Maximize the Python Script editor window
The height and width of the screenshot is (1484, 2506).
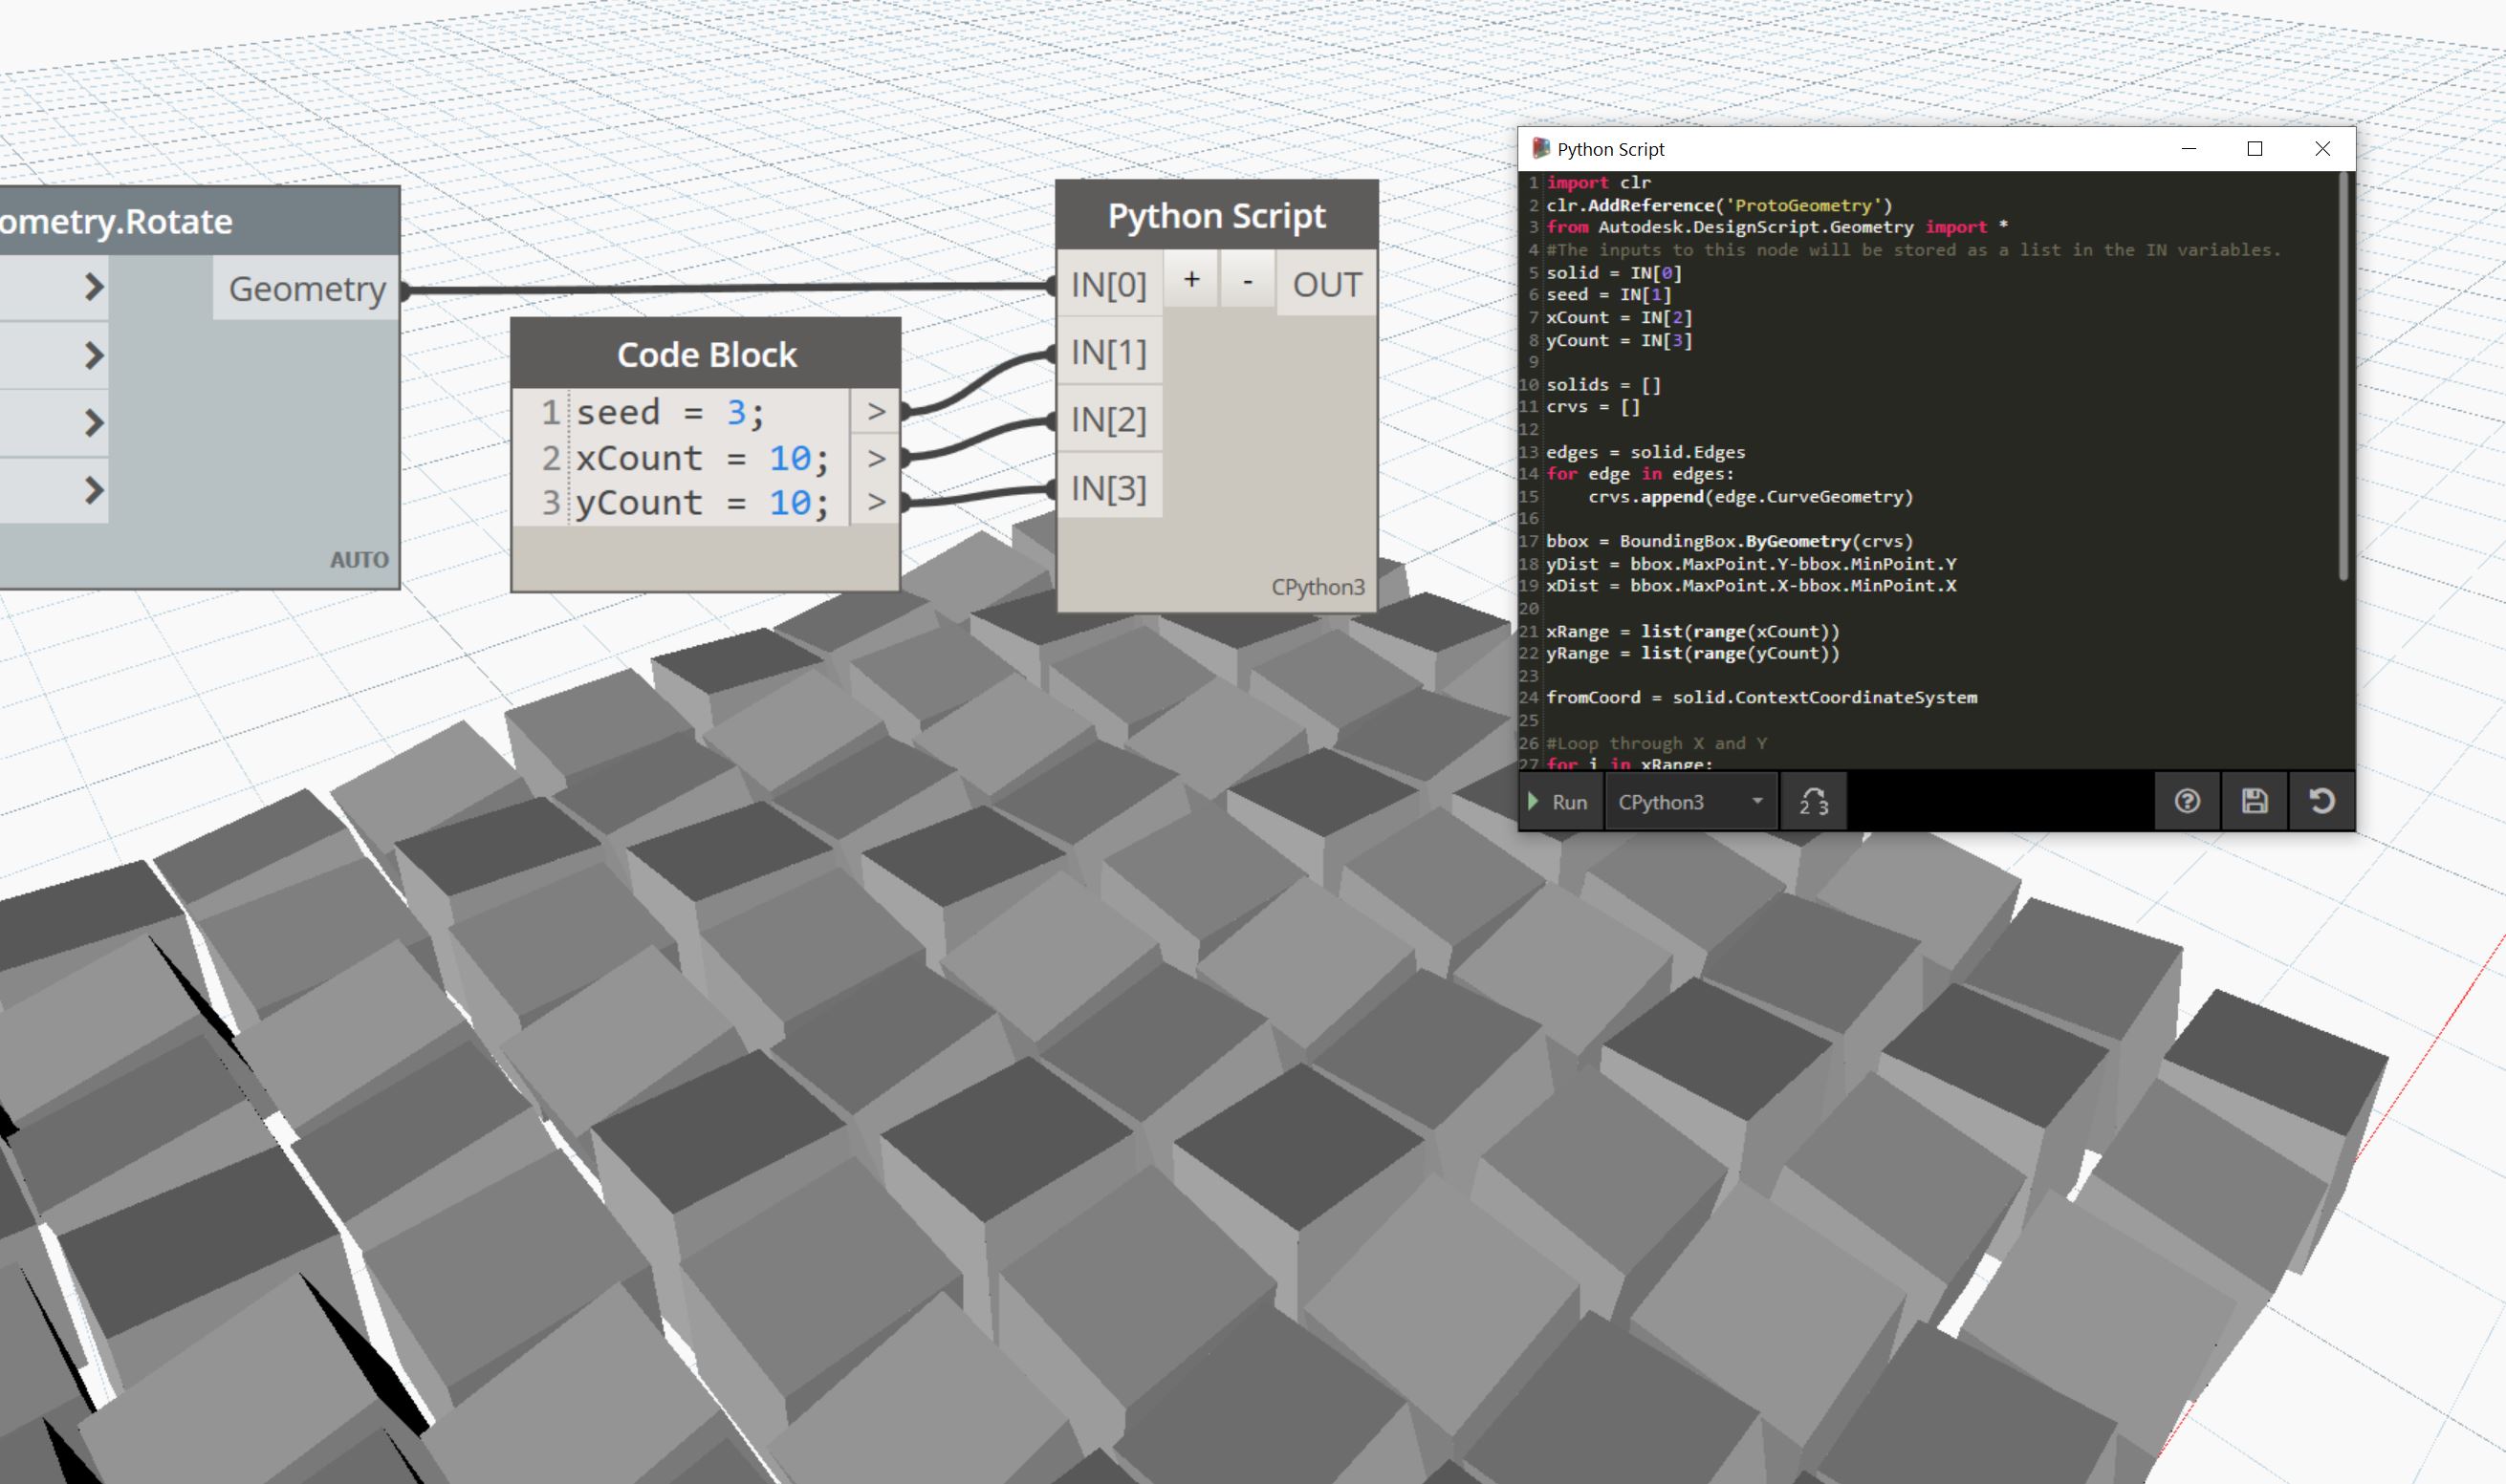coord(2255,149)
